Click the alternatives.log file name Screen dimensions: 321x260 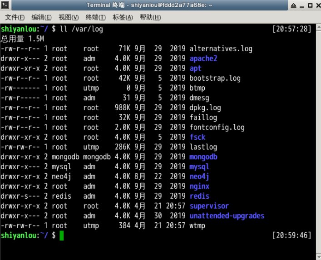[221, 49]
